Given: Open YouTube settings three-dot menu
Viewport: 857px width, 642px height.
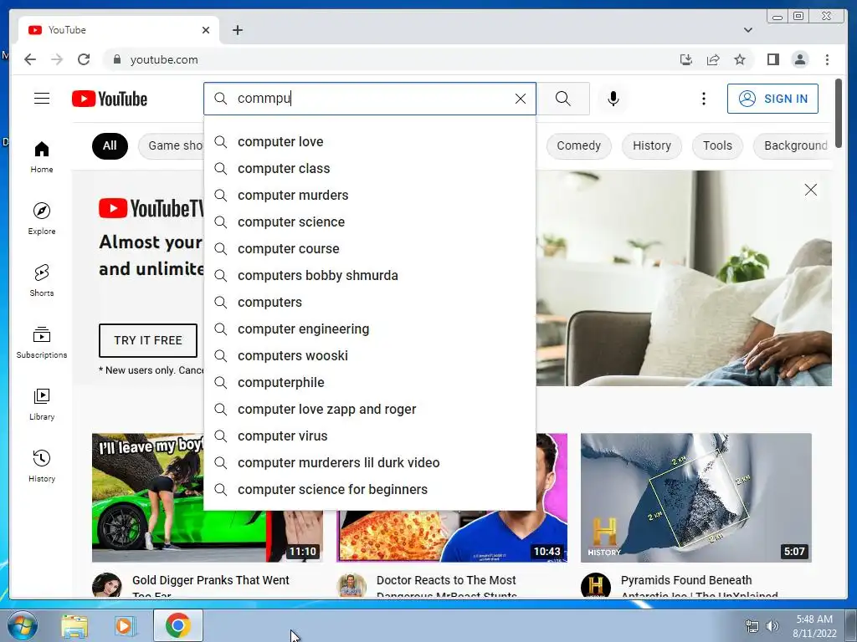Looking at the screenshot, I should click(x=704, y=99).
